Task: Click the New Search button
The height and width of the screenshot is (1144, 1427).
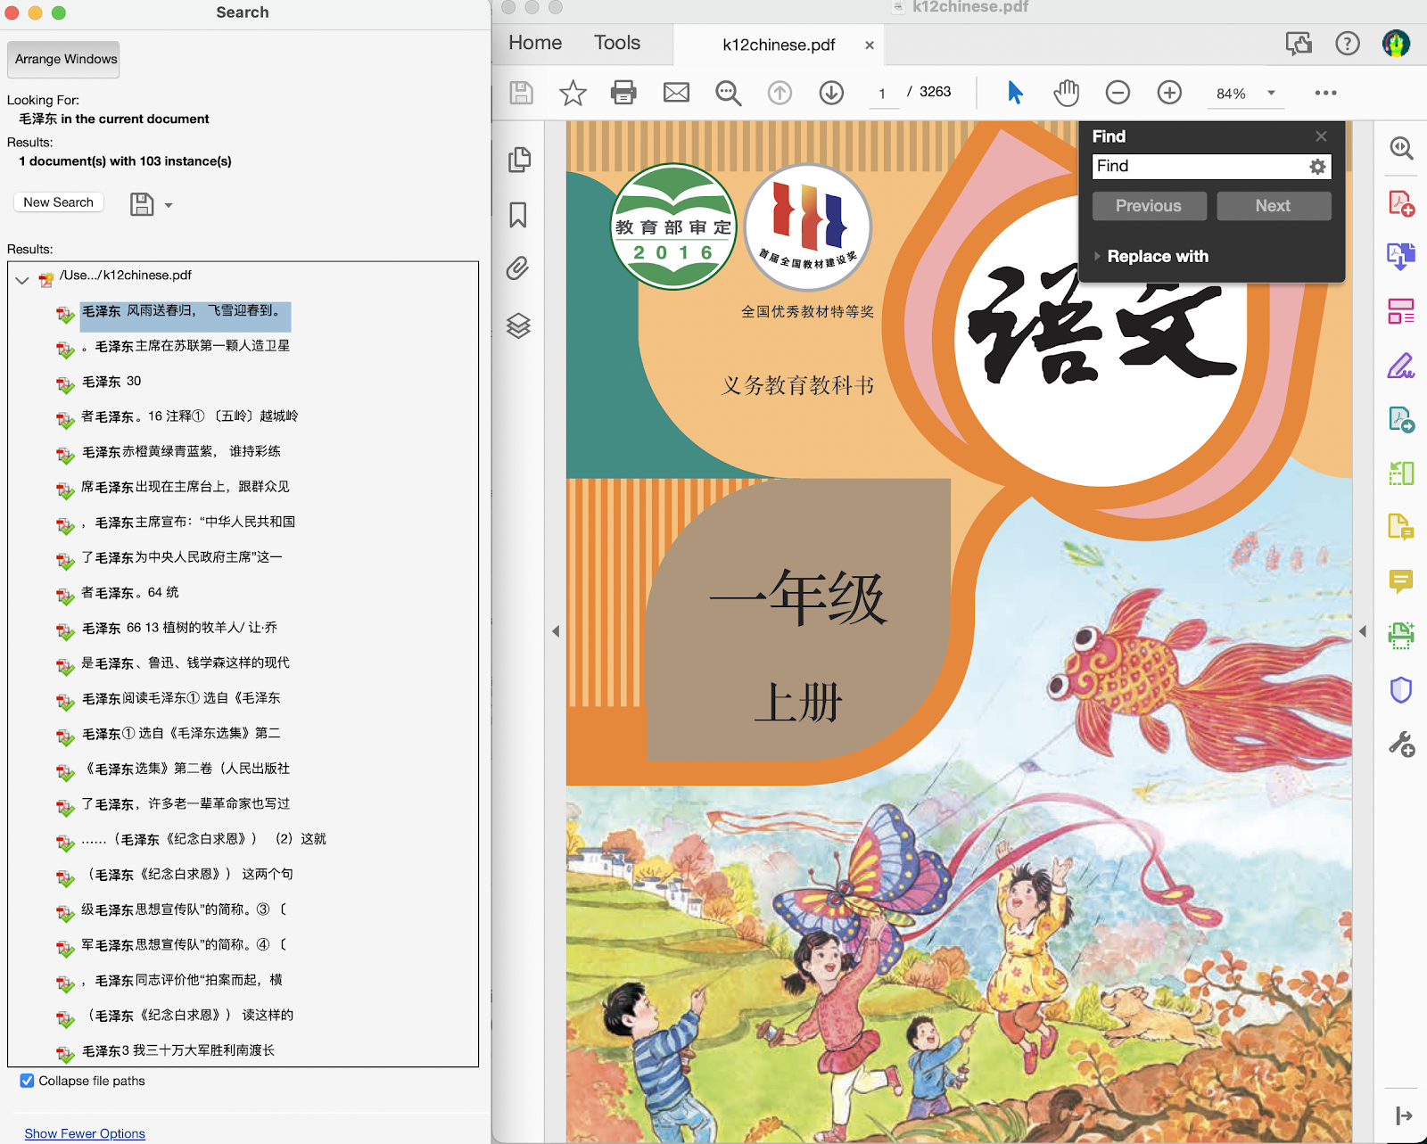Action: click(59, 202)
